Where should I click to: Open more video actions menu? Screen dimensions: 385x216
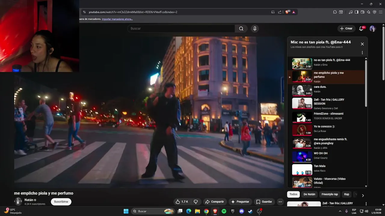click(x=280, y=202)
